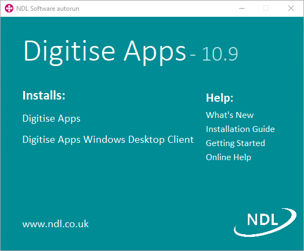The image size is (304, 251).
Task: Install Digitise Apps from the Installs list
Action: tap(51, 118)
